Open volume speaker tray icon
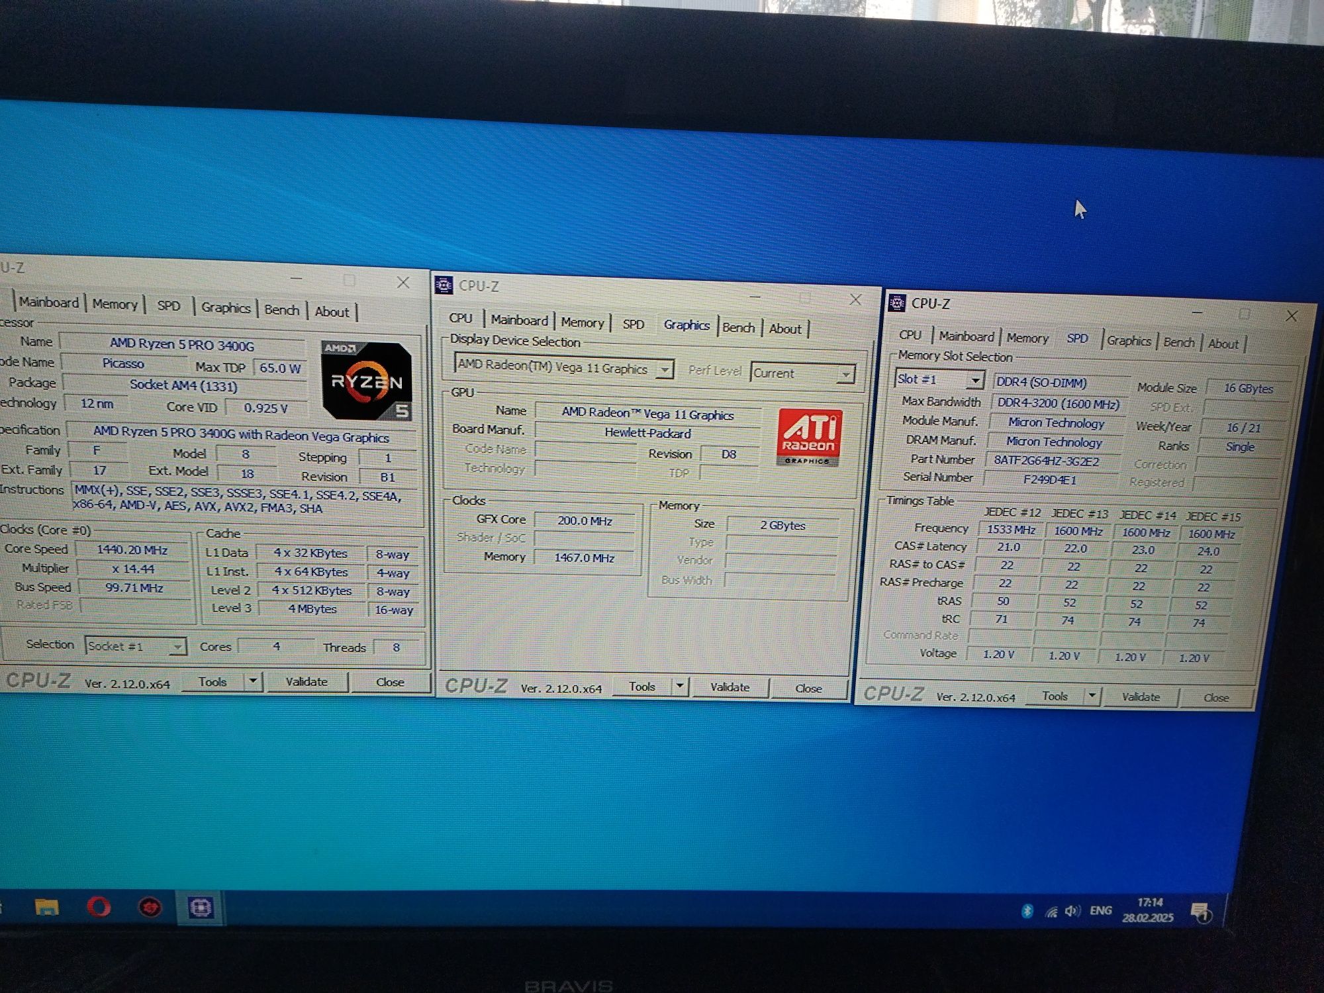 tap(1072, 912)
